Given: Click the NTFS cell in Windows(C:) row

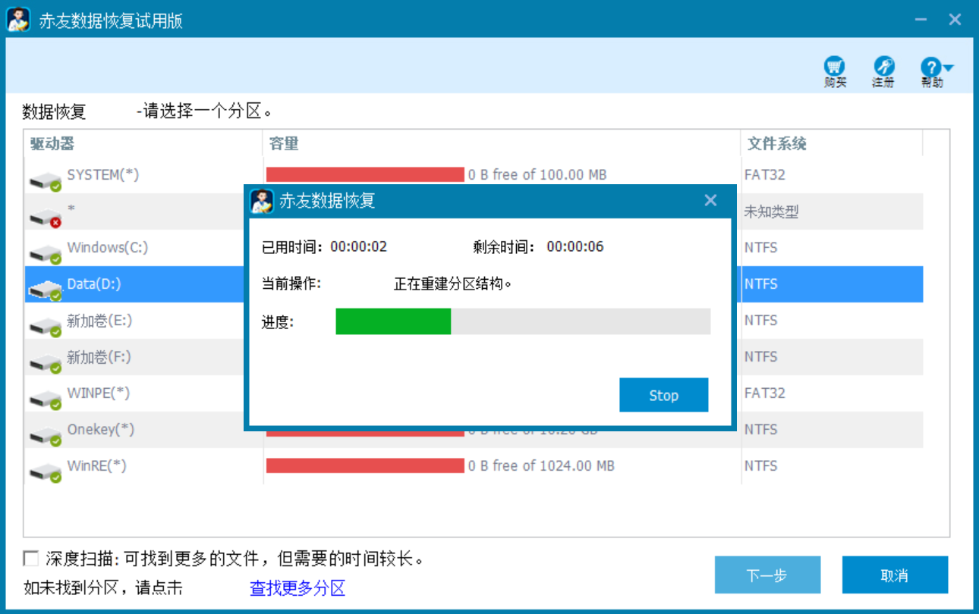Looking at the screenshot, I should click(761, 247).
